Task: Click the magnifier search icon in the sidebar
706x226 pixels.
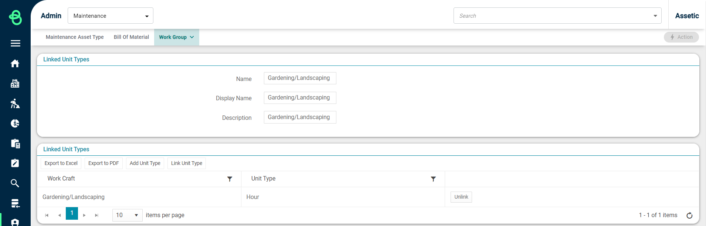Action: click(x=15, y=183)
